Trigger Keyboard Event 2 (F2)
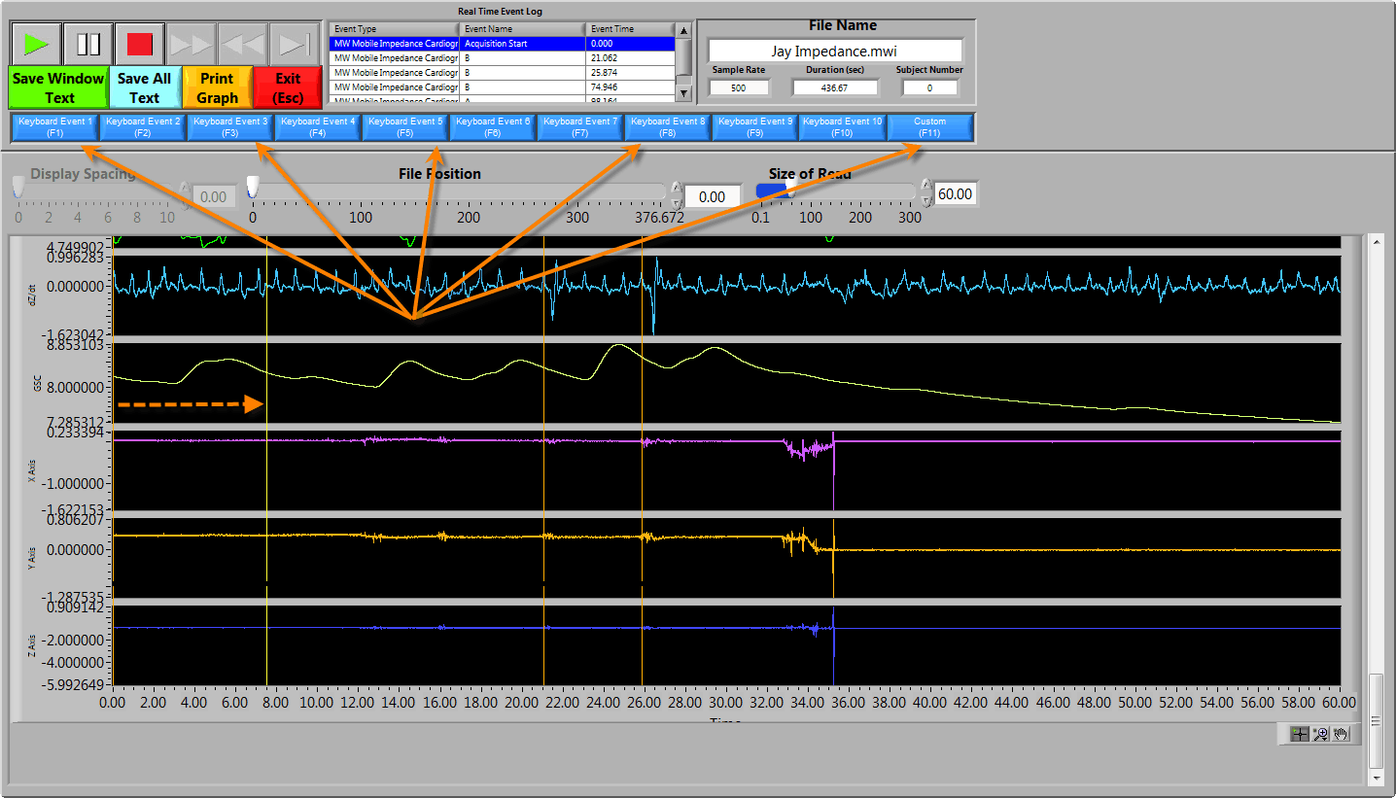 143,127
